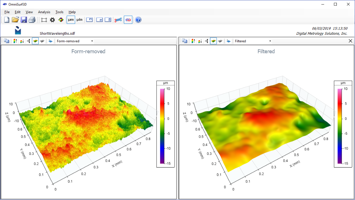Toggle the link views button

point(128,19)
